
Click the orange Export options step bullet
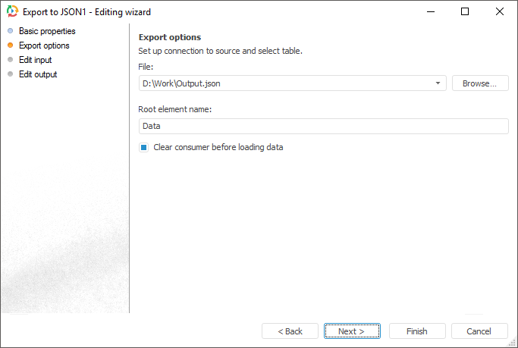tap(10, 45)
